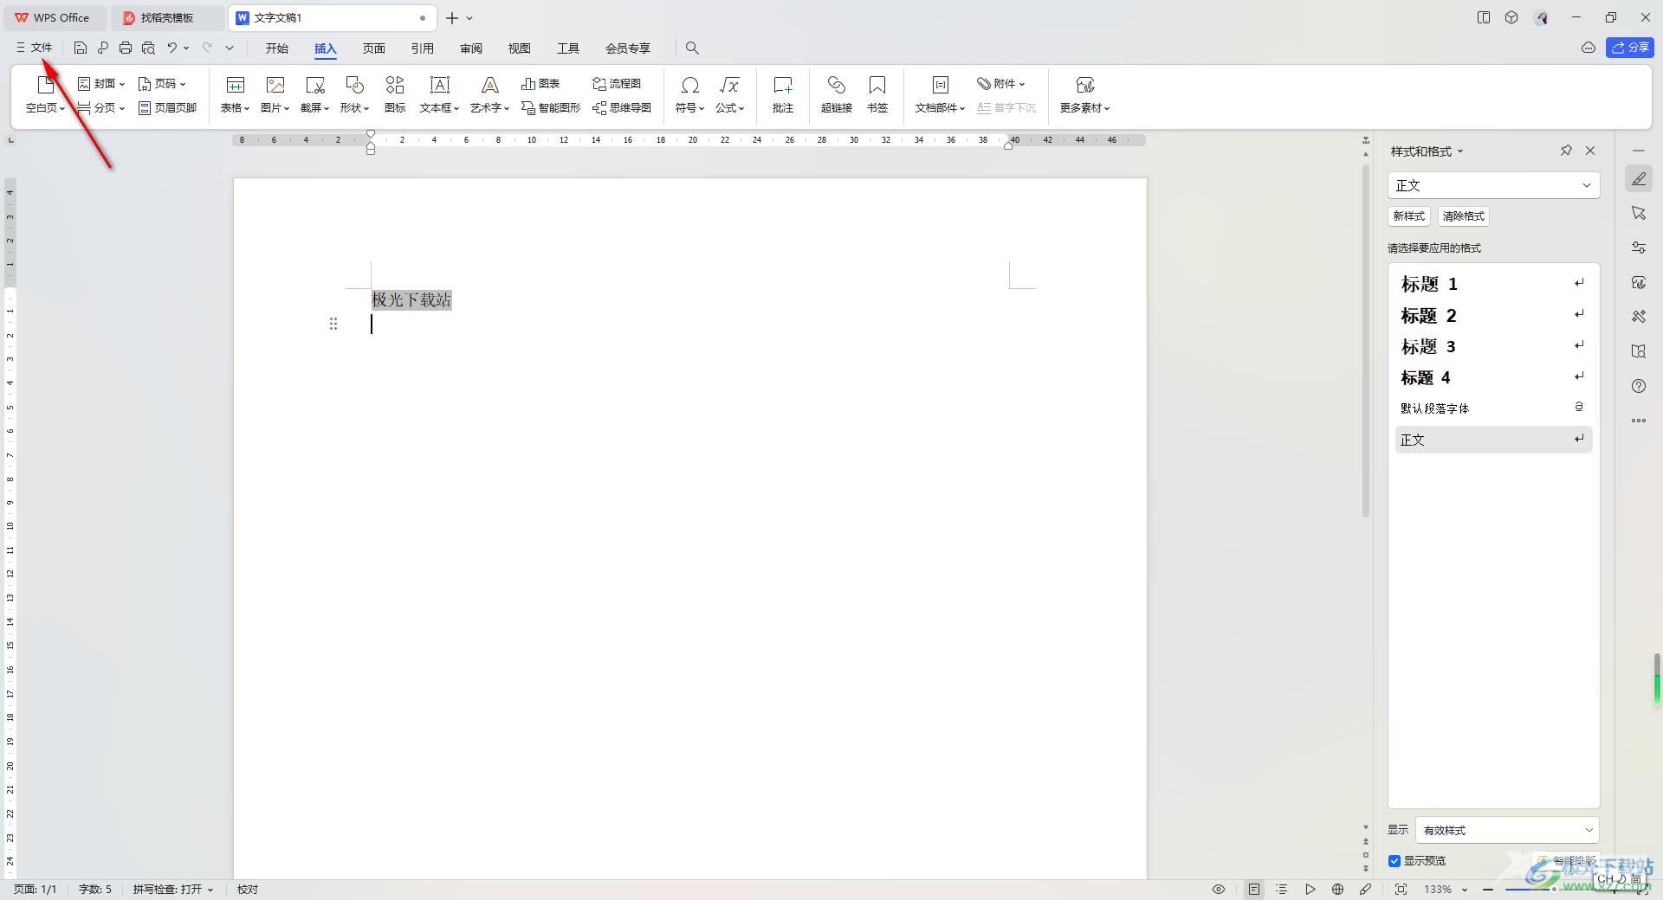Switch to the 审阅 ribbon tab
The image size is (1663, 900).
(471, 48)
